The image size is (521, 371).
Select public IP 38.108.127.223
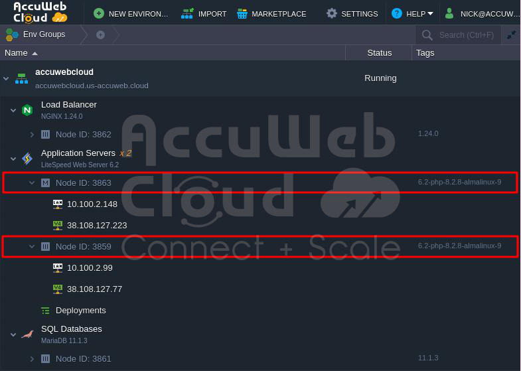coord(97,225)
